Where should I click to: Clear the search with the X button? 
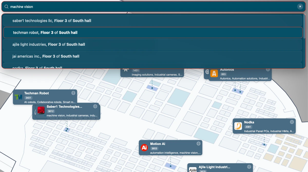click(x=300, y=7)
